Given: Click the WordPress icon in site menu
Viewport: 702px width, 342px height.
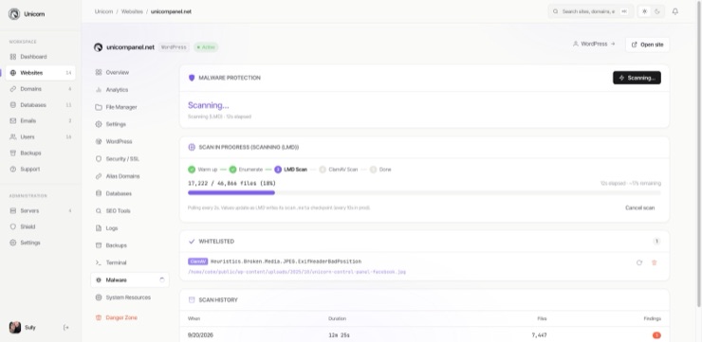Looking at the screenshot, I should point(99,141).
